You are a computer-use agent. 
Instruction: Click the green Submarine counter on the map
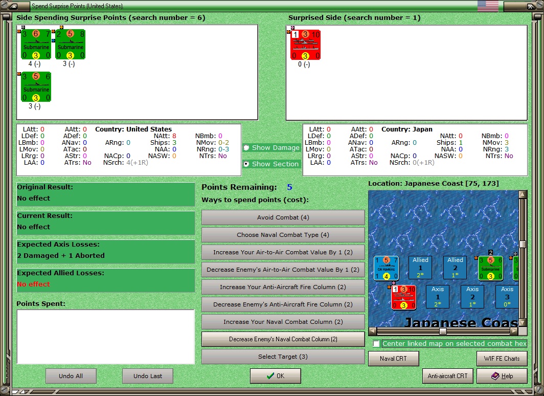click(491, 268)
